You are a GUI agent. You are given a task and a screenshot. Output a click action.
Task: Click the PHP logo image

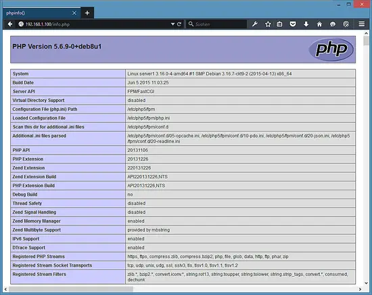(x=331, y=49)
